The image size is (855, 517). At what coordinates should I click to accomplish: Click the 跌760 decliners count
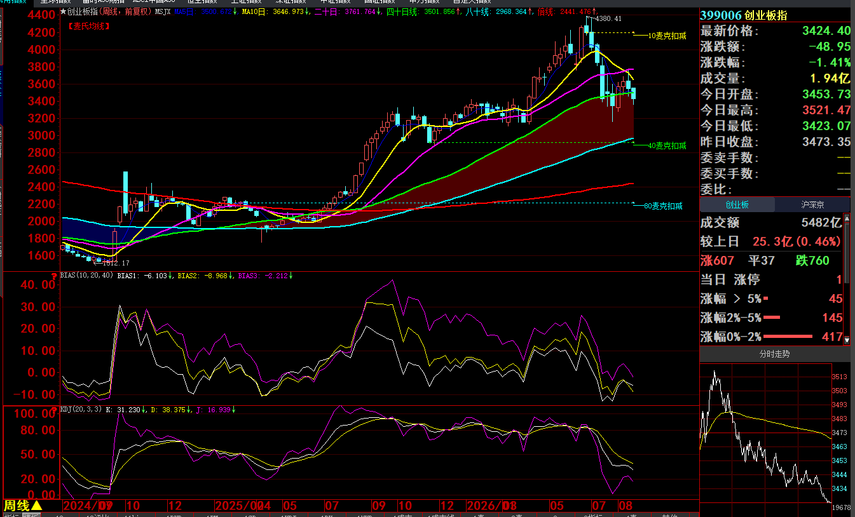812,260
